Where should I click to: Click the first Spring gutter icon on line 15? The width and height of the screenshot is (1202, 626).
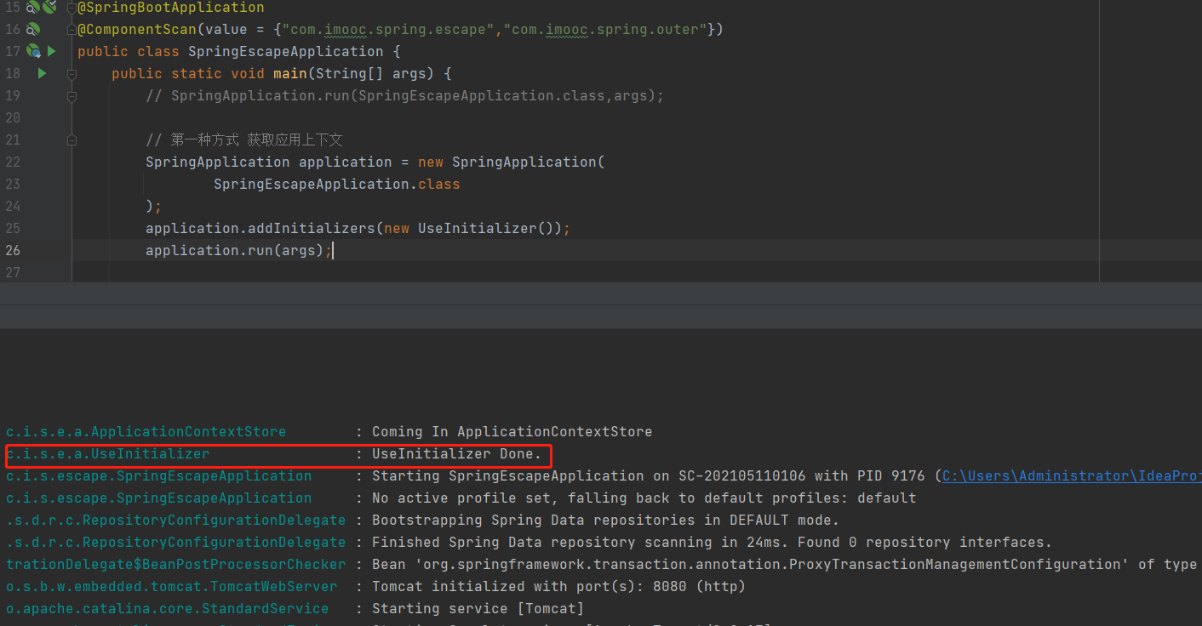click(32, 7)
